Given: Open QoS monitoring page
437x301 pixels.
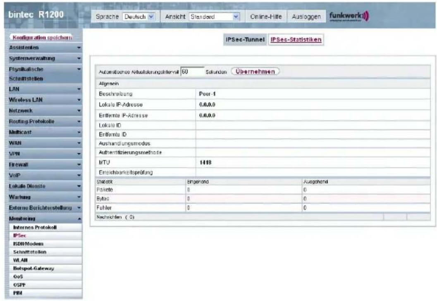Looking at the screenshot, I should coord(46,277).
